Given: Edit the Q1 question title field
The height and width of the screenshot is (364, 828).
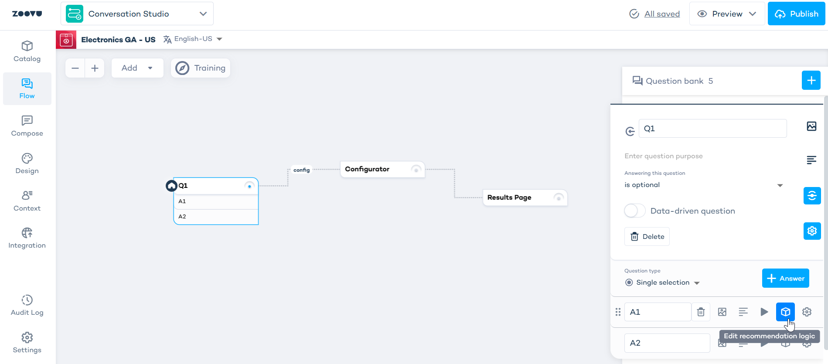Looking at the screenshot, I should point(712,129).
